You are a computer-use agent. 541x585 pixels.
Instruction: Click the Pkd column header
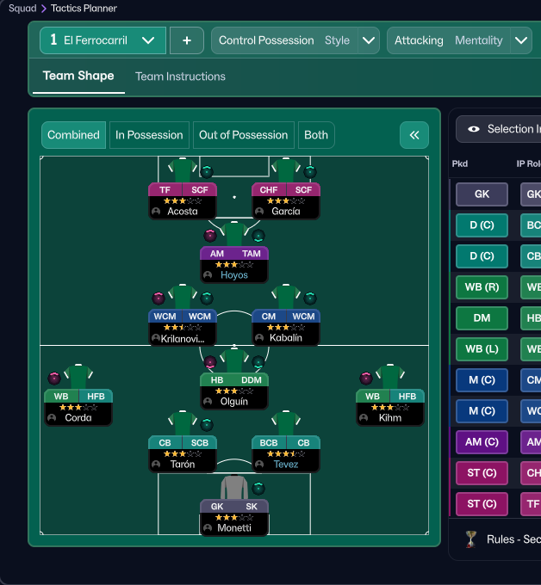[x=460, y=163]
